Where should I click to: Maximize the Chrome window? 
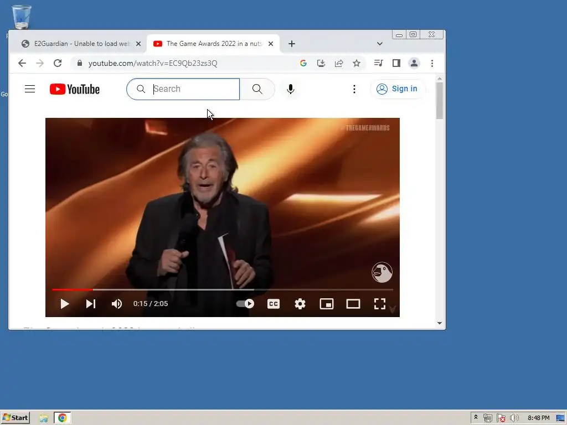[x=413, y=35]
